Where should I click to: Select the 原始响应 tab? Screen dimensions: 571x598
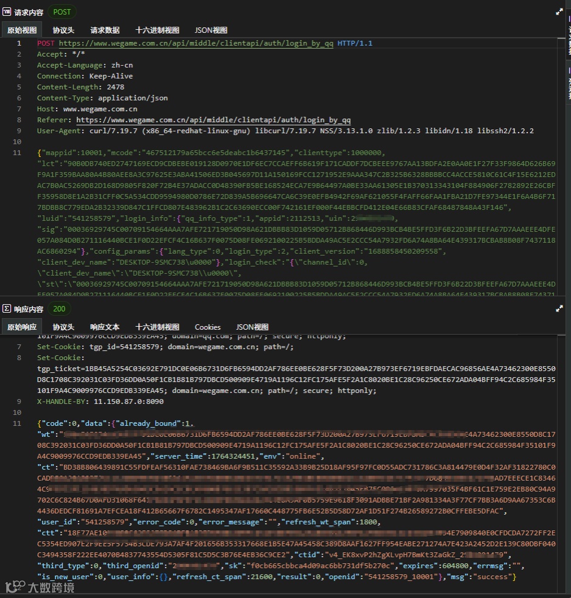(22, 327)
